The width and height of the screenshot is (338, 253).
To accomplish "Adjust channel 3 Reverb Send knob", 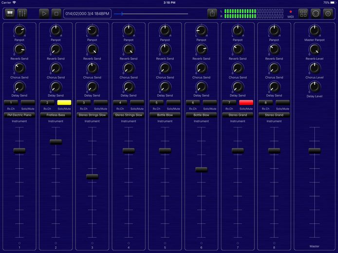I will point(92,49).
